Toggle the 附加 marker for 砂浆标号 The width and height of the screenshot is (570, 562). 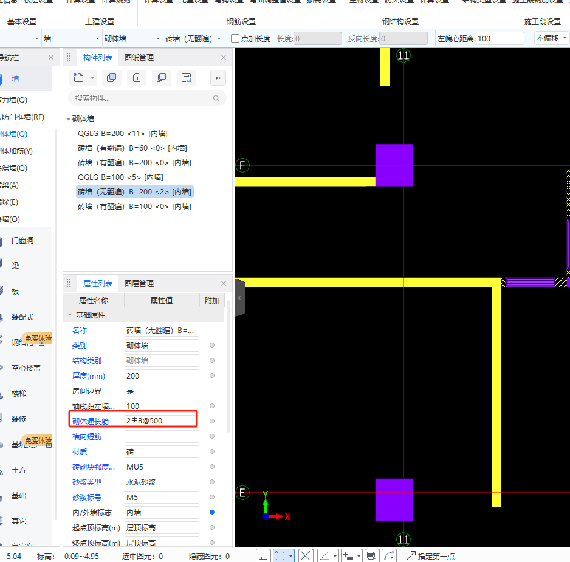click(x=212, y=497)
